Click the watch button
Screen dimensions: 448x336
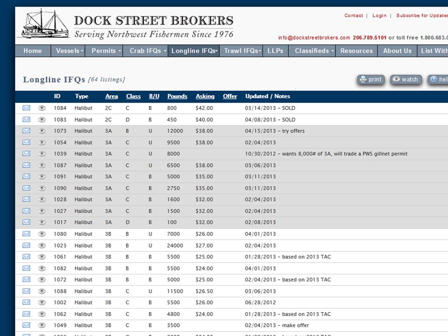pyautogui.click(x=406, y=79)
